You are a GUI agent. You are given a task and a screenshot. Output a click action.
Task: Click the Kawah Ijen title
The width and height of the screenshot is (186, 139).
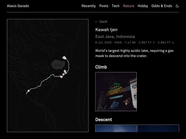(x=106, y=30)
